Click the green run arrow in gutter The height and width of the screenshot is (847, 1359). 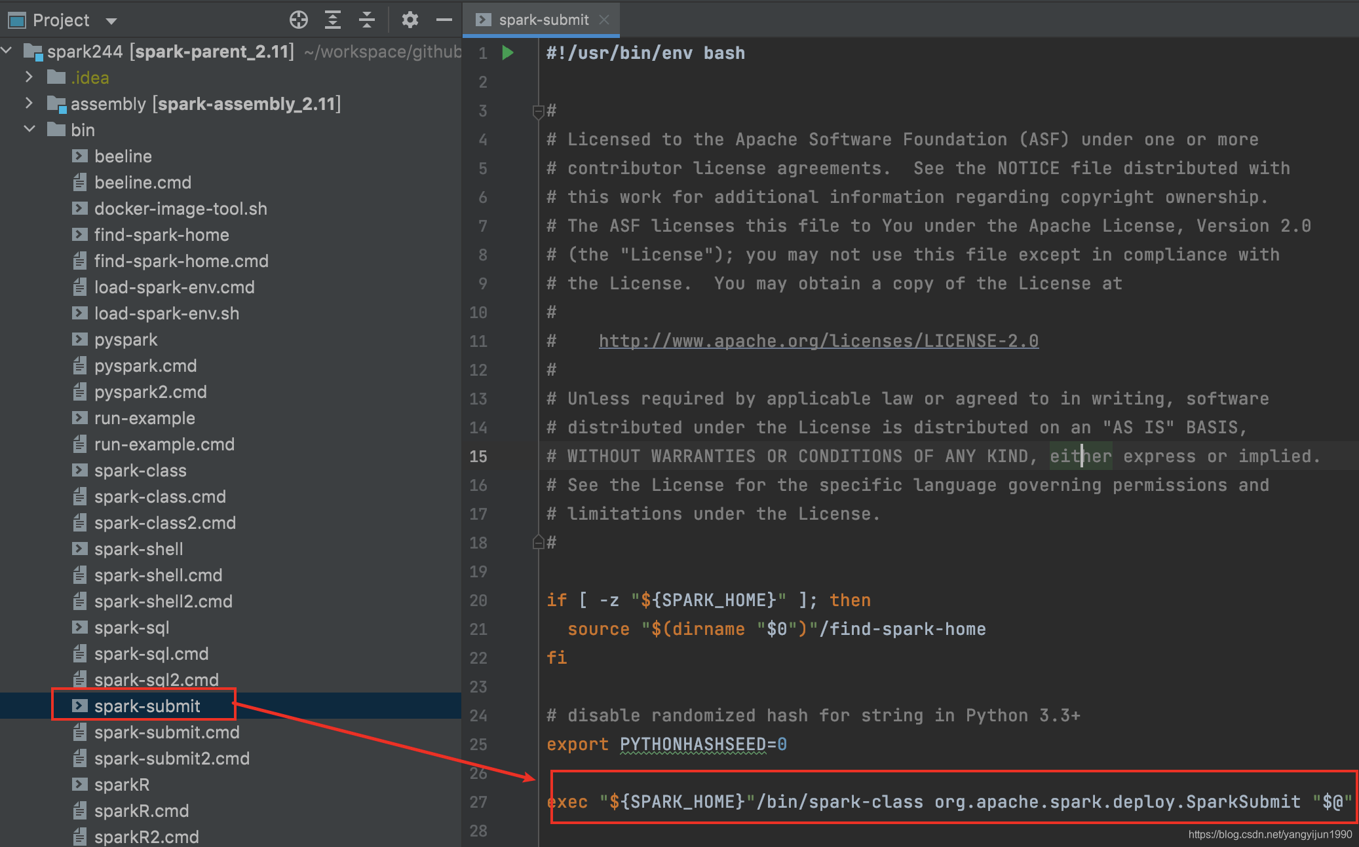tap(508, 52)
